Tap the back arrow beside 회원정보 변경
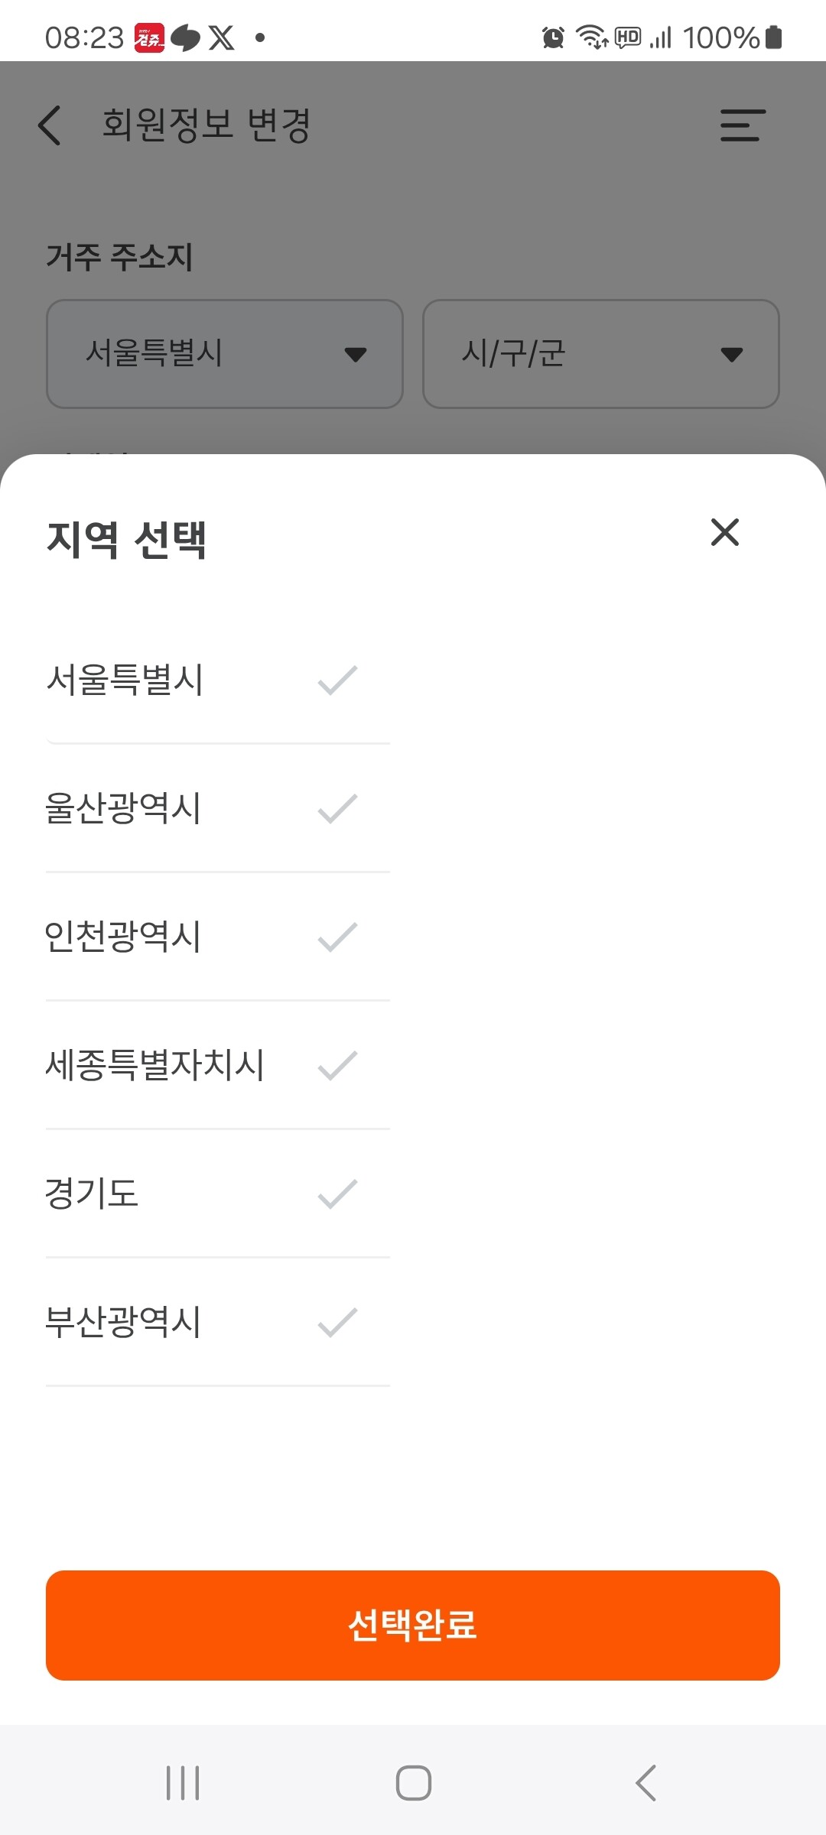This screenshot has width=826, height=1835. (x=50, y=125)
